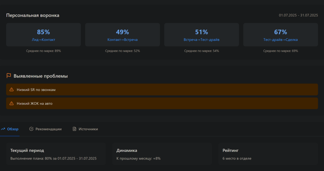This screenshot has height=171, width=324.
Task: Click the orange flag icon beside Выявленные проблемы
Action: click(9, 76)
